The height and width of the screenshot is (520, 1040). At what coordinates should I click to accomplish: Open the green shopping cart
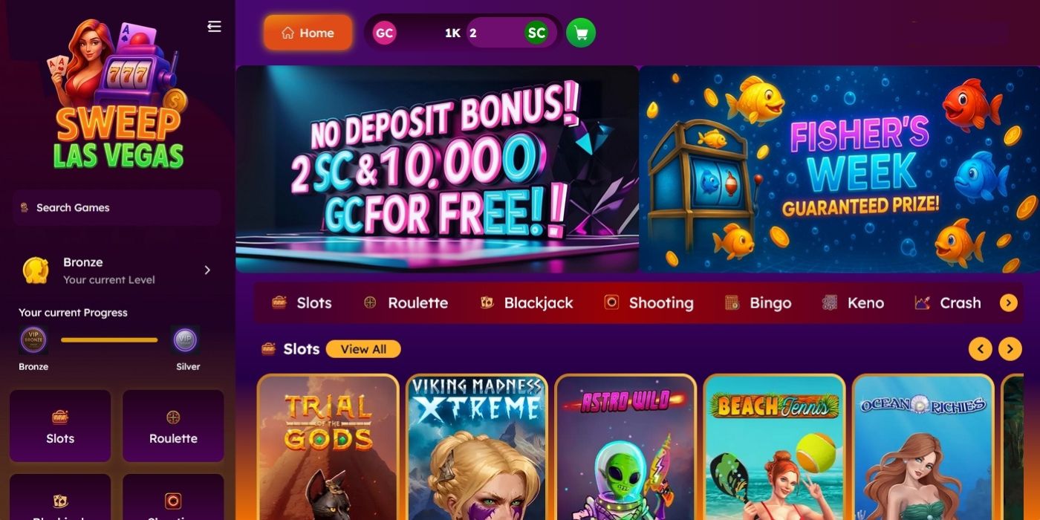[x=581, y=33]
